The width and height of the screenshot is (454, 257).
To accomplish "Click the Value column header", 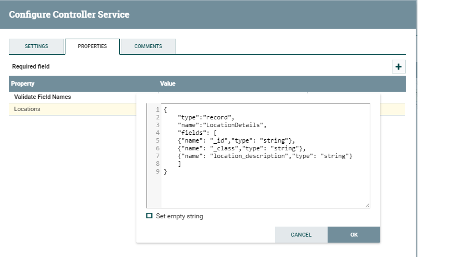I will pyautogui.click(x=168, y=84).
